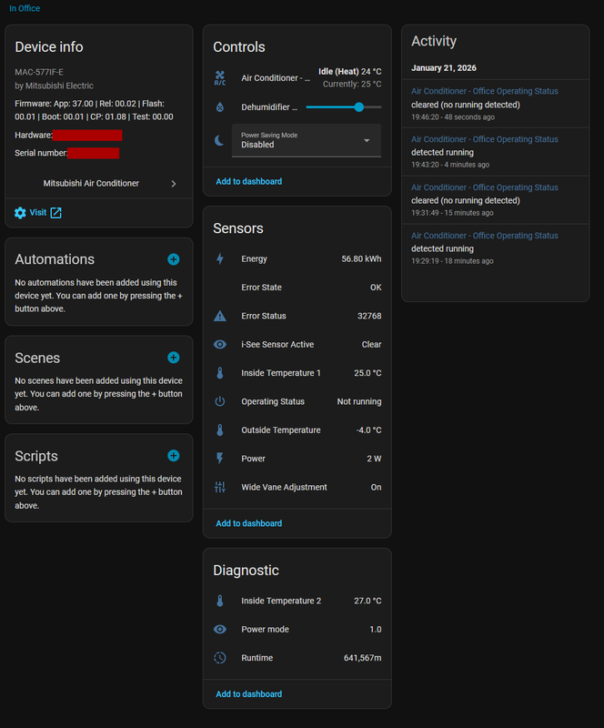The height and width of the screenshot is (728, 604).
Task: Click the Dehumidifier water-drop icon
Action: [220, 107]
